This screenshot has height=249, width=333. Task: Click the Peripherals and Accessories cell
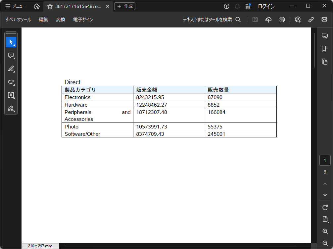[97, 115]
